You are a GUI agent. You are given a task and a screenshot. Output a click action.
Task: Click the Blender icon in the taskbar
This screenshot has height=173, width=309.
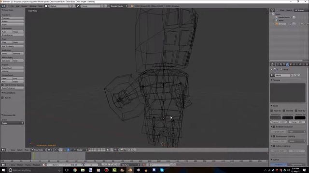pos(130,170)
